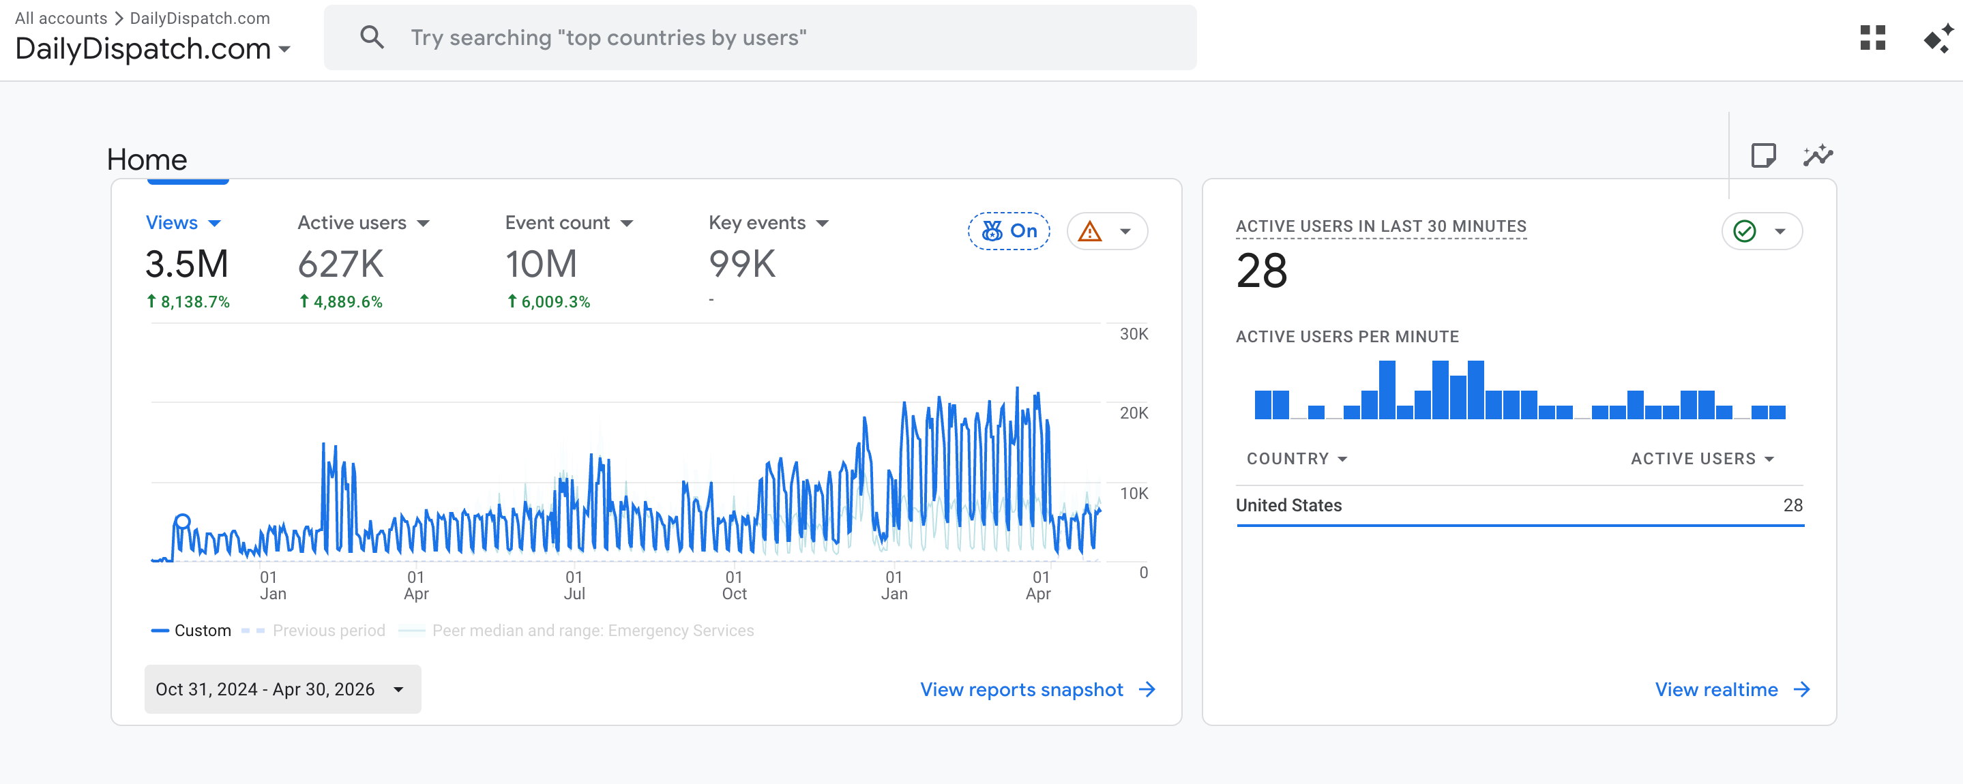Expand the Event count metric dropdown
This screenshot has width=1963, height=784.
pos(626,223)
